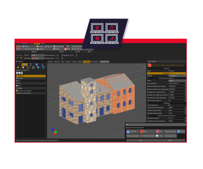Select the Catena tie-rod tool
The image size is (203, 169).
48,47
